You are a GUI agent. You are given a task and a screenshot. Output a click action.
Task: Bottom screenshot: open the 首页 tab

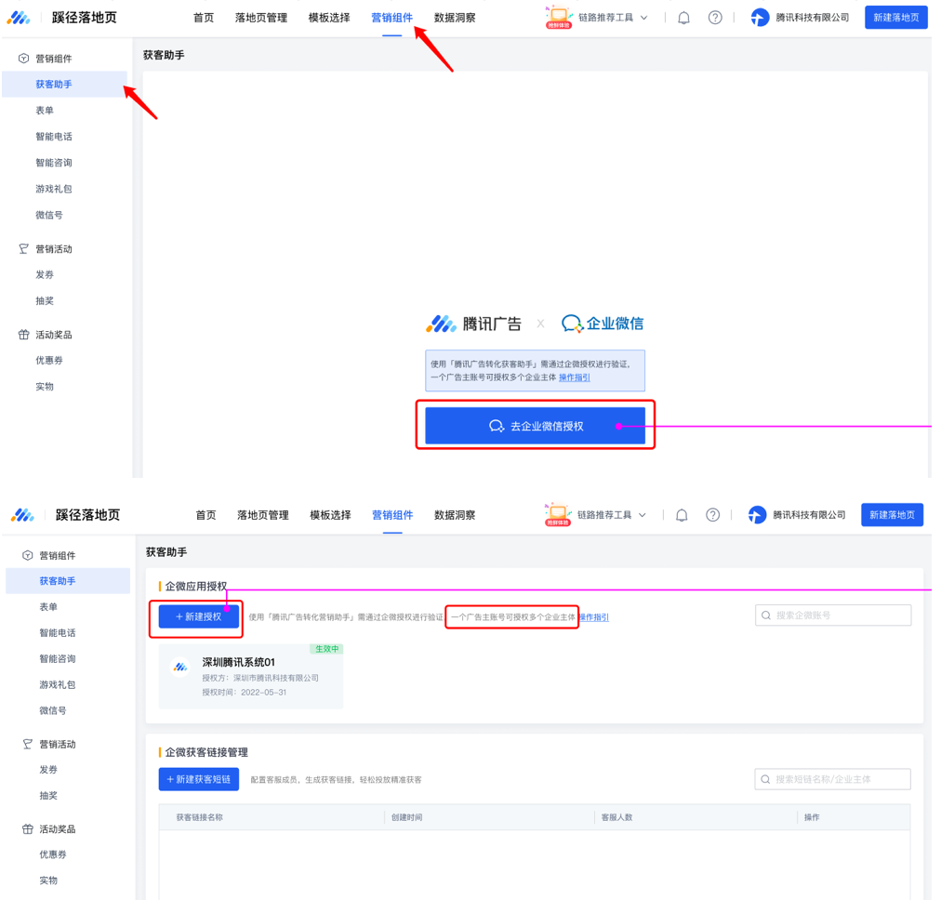pyautogui.click(x=205, y=515)
